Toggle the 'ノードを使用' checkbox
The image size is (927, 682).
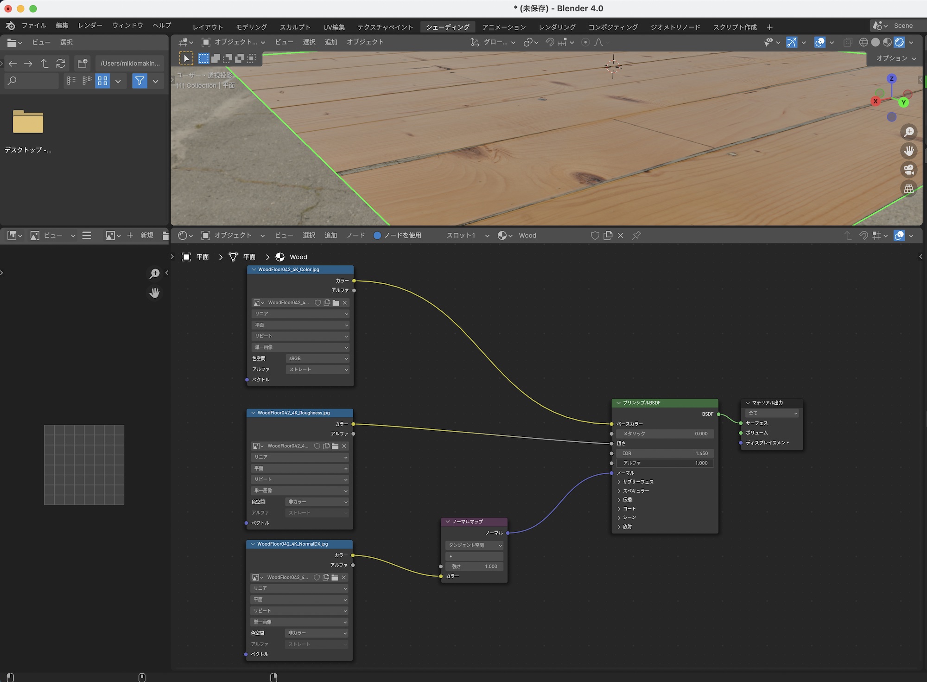377,236
